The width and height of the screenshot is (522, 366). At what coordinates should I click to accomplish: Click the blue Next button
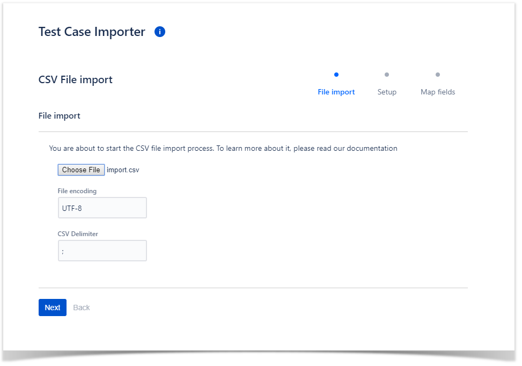(53, 308)
